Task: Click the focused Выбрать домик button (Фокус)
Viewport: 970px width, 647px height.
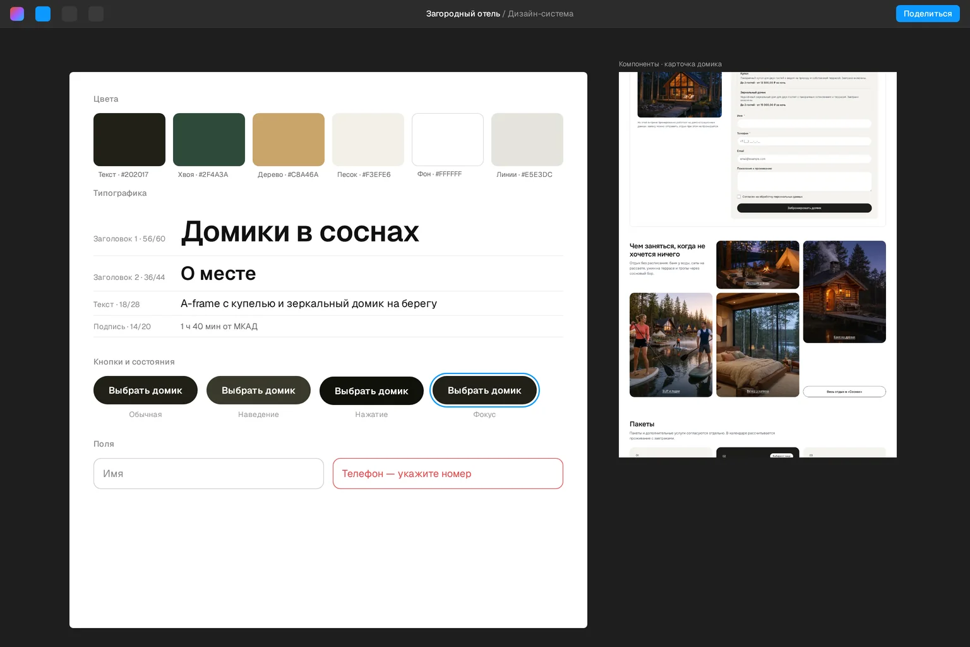Action: tap(484, 390)
